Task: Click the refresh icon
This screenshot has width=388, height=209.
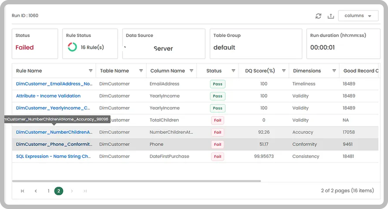Action: [318, 16]
